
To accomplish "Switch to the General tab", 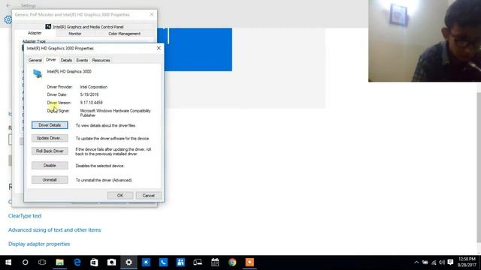I will coord(35,60).
